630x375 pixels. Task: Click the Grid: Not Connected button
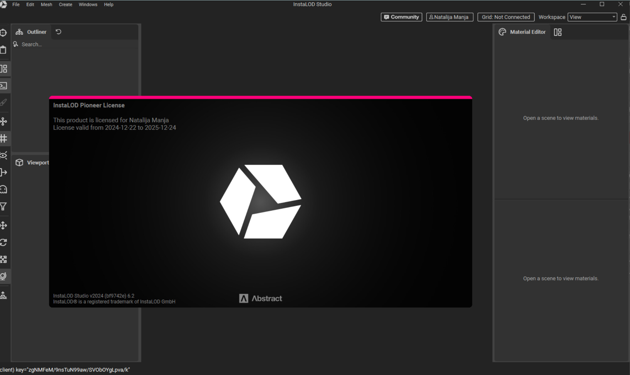506,17
